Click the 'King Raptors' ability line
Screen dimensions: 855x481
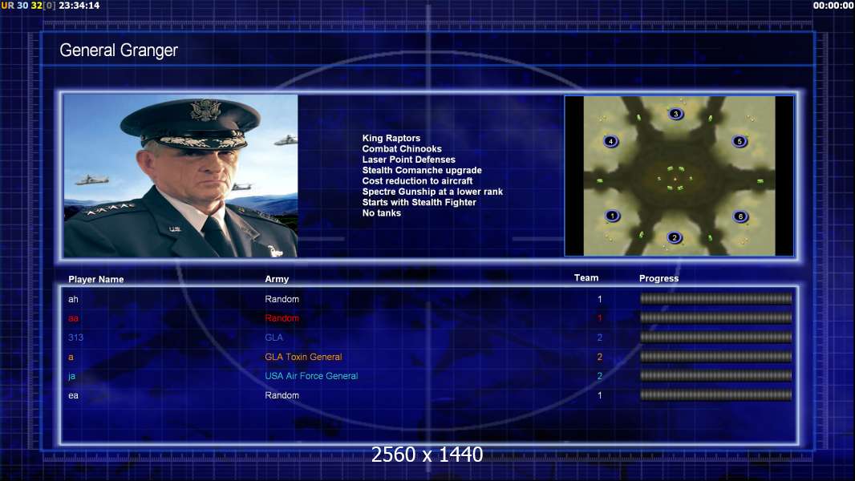[x=391, y=138]
